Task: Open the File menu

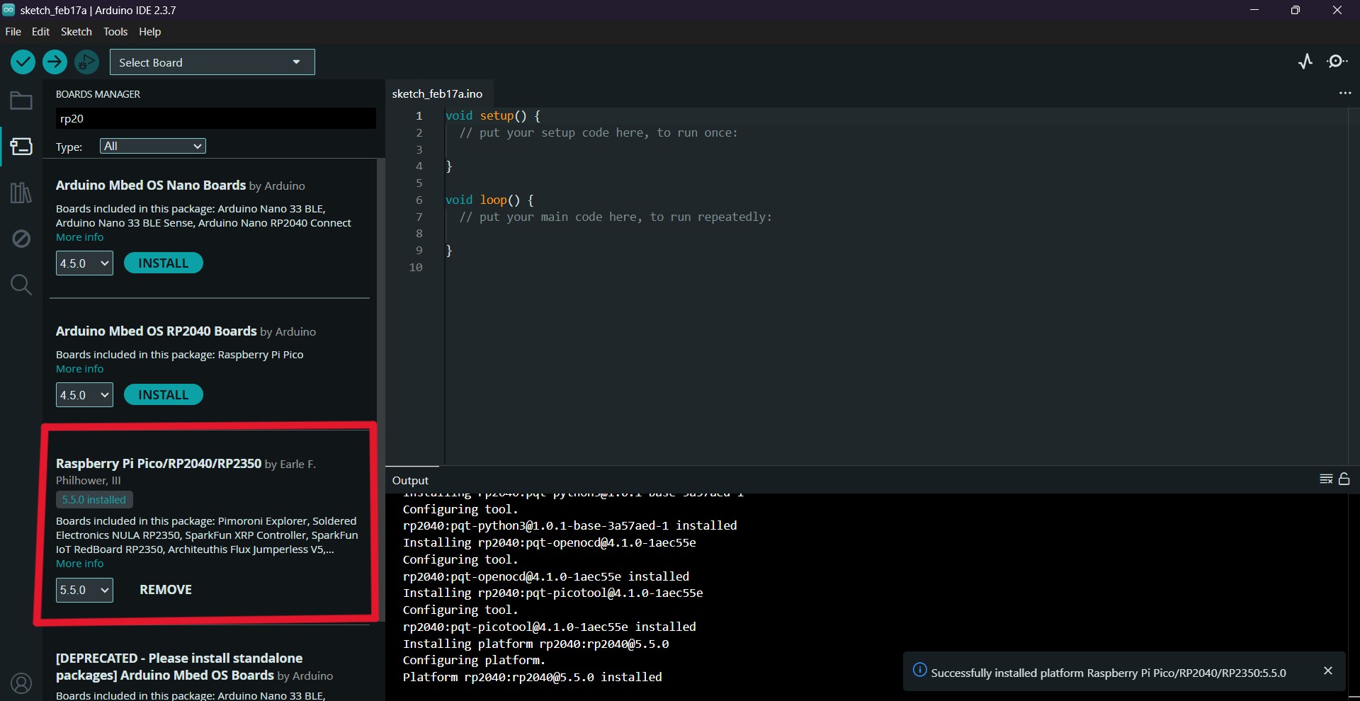Action: click(x=13, y=32)
